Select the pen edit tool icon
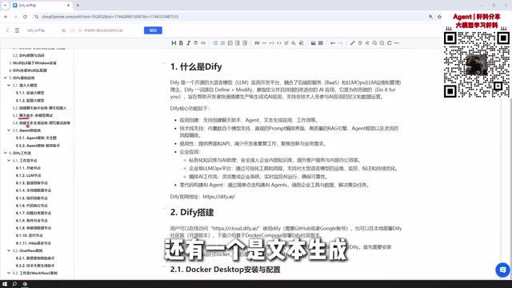The image size is (512, 288). pos(352,43)
